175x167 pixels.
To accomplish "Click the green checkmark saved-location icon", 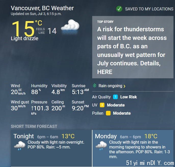I will [x=119, y=9].
